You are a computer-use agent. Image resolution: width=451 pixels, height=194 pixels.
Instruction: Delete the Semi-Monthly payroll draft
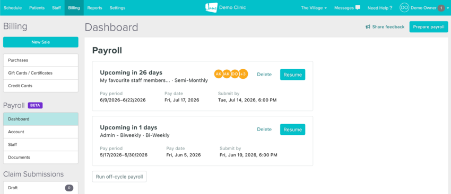click(264, 75)
